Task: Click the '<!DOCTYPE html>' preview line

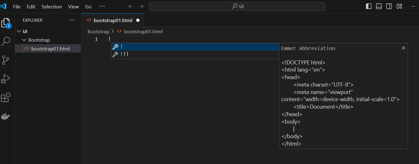Action: pos(303,63)
